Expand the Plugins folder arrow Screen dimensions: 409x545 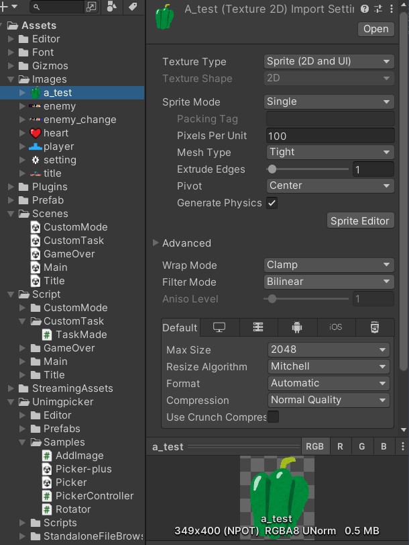click(x=11, y=187)
